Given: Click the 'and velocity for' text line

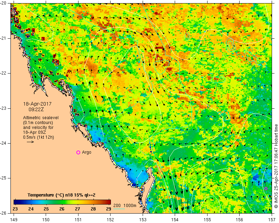Looking at the screenshot, I should [x=38, y=128].
